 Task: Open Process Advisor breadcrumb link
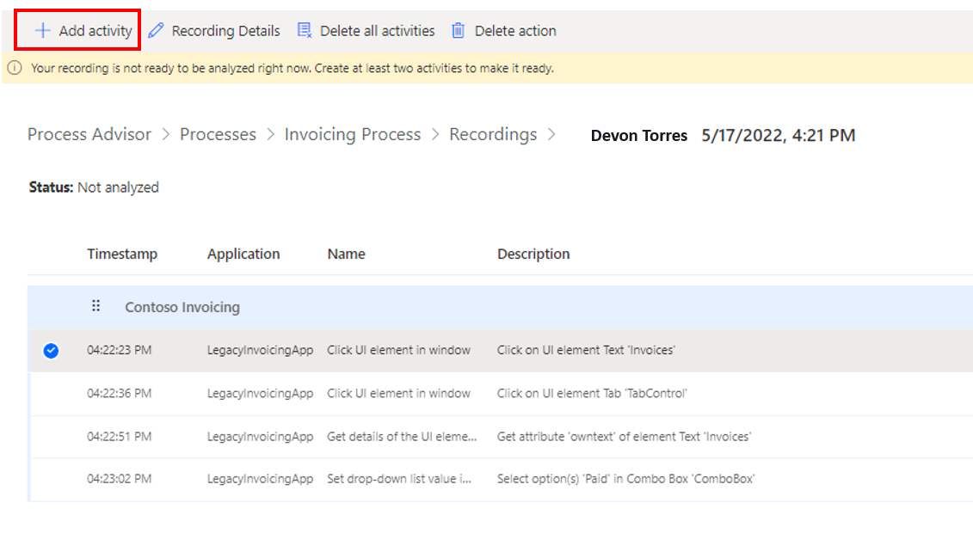click(x=89, y=135)
